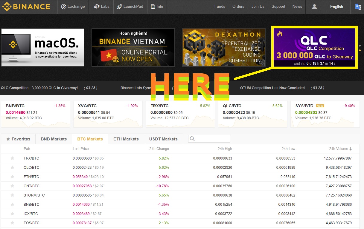364x229 pixels.
Task: Toggle the ONT/BTC favorite star
Action: click(13, 186)
